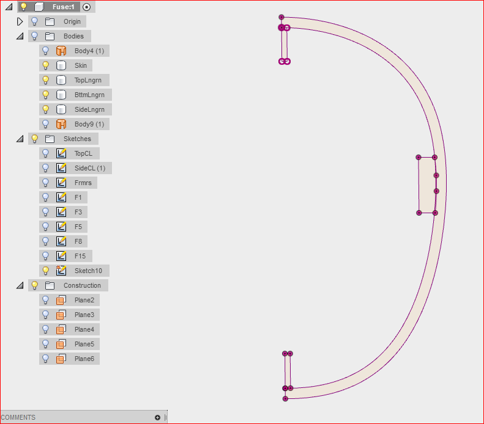Click the Frmrs sketch icon
This screenshot has width=484, height=424.
click(61, 183)
